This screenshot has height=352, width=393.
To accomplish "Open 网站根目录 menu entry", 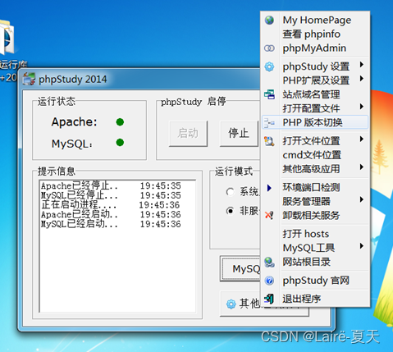I will tap(315, 262).
